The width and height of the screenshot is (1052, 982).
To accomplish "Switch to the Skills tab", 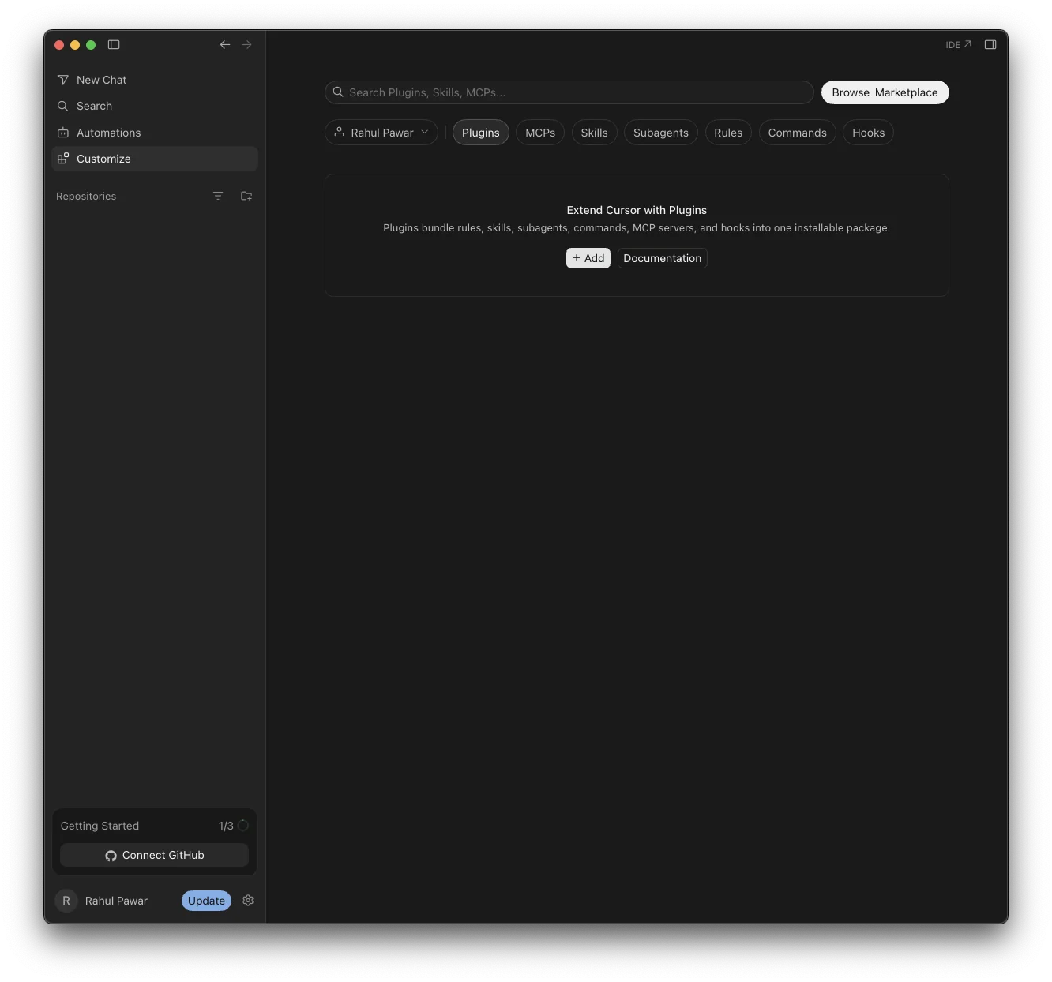I will [x=595, y=133].
